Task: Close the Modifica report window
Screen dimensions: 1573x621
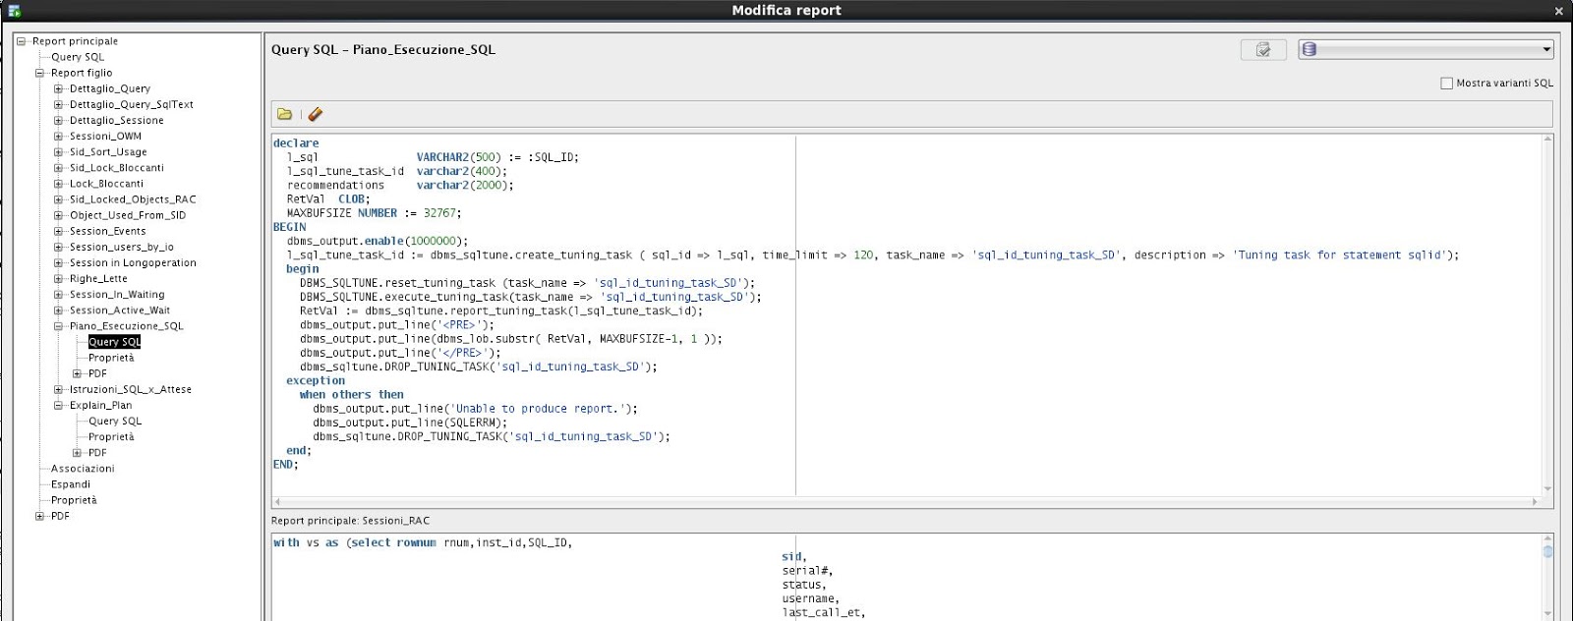Action: pyautogui.click(x=1558, y=11)
